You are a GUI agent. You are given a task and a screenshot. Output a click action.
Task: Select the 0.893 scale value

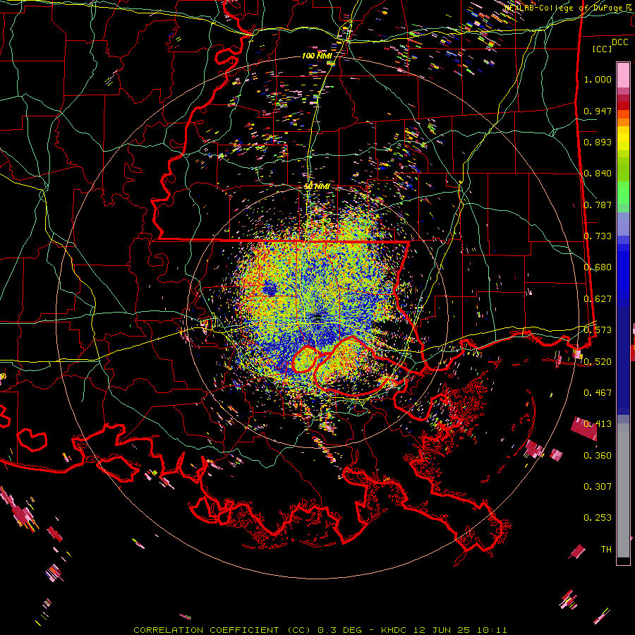point(598,142)
